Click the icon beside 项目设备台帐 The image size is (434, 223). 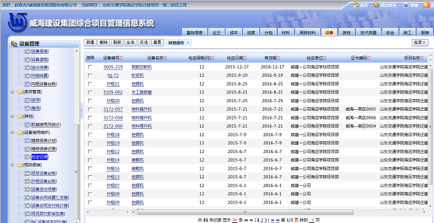click(27, 173)
